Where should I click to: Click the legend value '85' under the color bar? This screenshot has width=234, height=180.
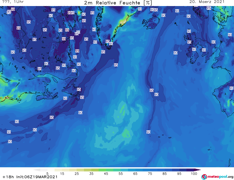[x=165, y=174]
